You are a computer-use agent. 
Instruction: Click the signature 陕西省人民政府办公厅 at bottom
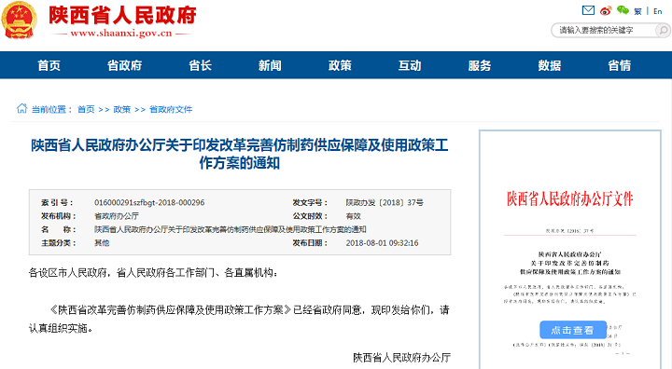(401, 358)
